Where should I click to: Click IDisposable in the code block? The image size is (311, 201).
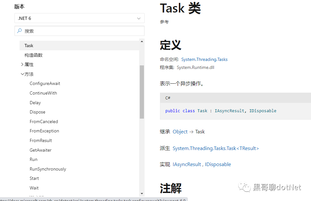[x=263, y=111]
